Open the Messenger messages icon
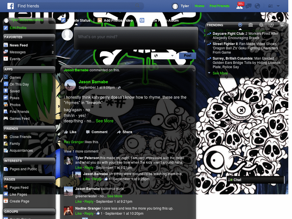Viewport: 292px width, 219px height. pyautogui.click(x=248, y=6)
